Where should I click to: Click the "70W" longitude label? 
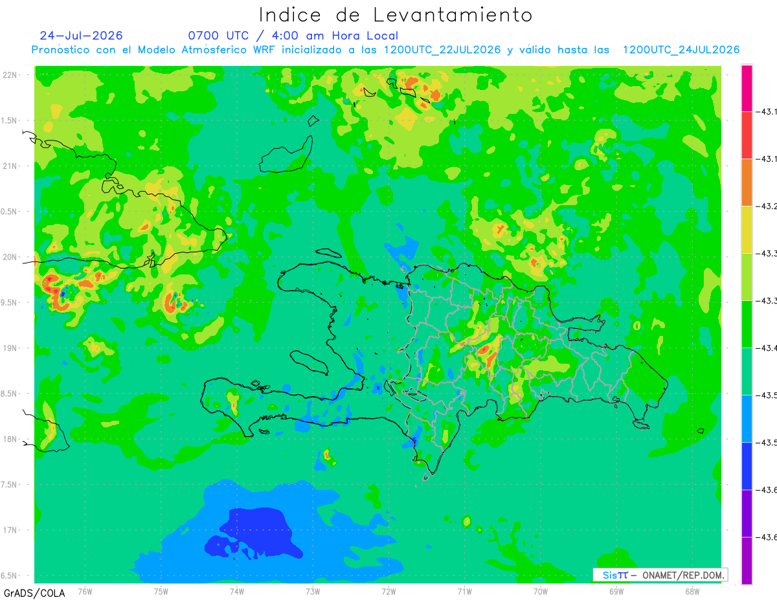(x=541, y=591)
